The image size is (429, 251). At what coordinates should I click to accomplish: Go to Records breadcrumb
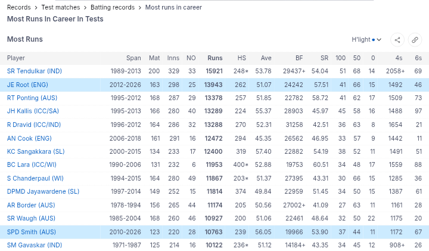(19, 8)
